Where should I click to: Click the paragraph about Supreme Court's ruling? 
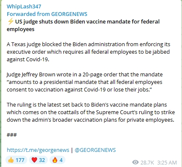pos(91,112)
